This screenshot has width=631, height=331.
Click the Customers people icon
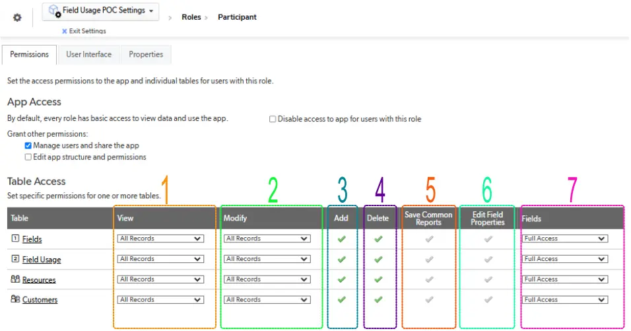coord(15,299)
